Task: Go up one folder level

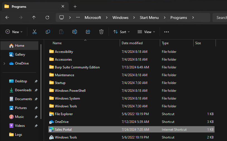Action: (34, 18)
